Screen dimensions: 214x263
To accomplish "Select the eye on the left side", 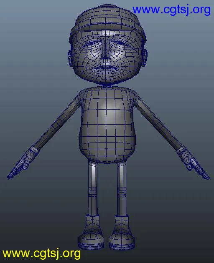I will [91, 43].
